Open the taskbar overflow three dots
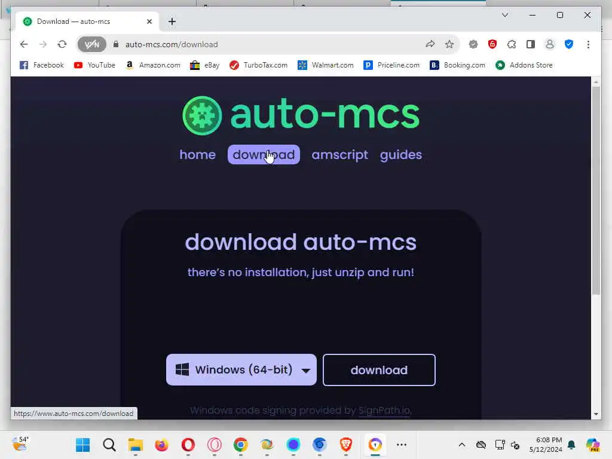Image resolution: width=612 pixels, height=459 pixels. click(401, 445)
